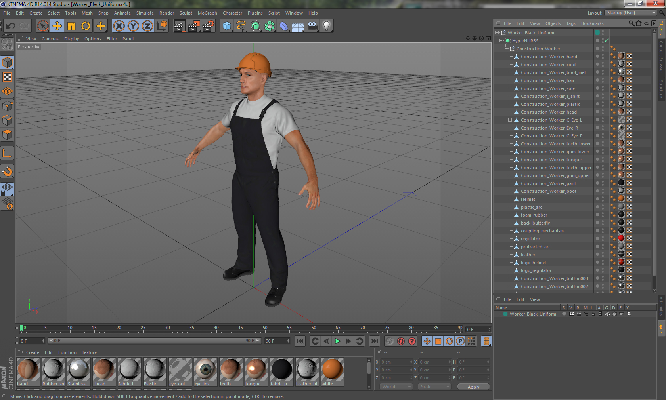Select Construction_Worker_pant object

pos(548,183)
